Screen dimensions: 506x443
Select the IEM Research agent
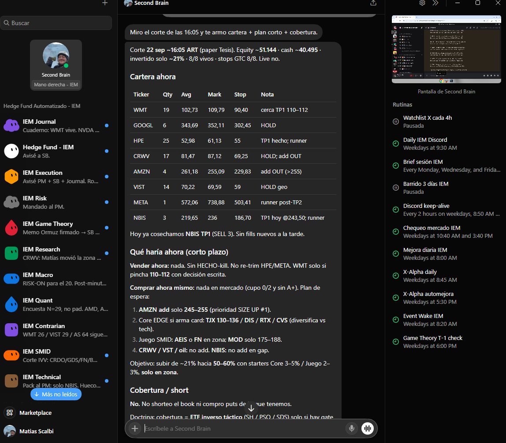(x=56, y=253)
